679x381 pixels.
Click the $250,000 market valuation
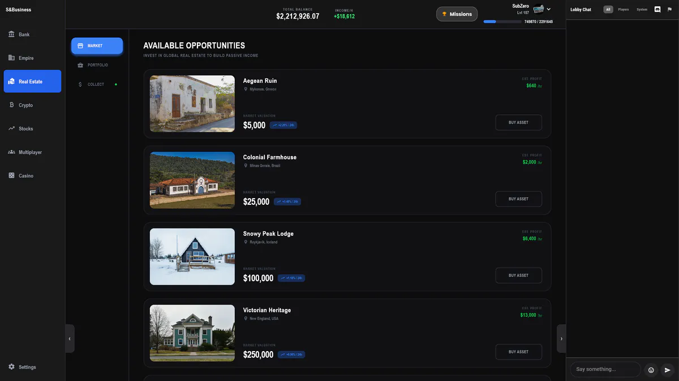click(x=258, y=354)
